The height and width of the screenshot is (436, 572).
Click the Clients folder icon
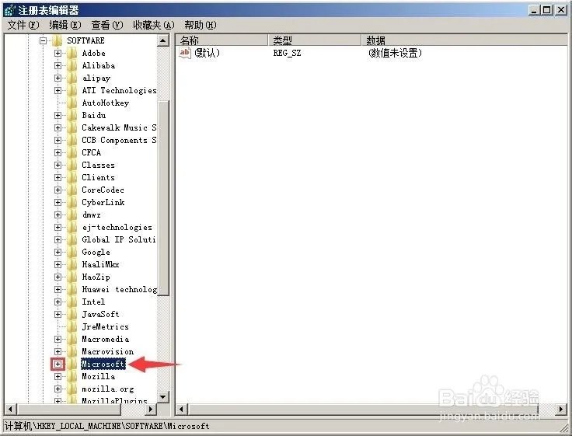pyautogui.click(x=72, y=177)
